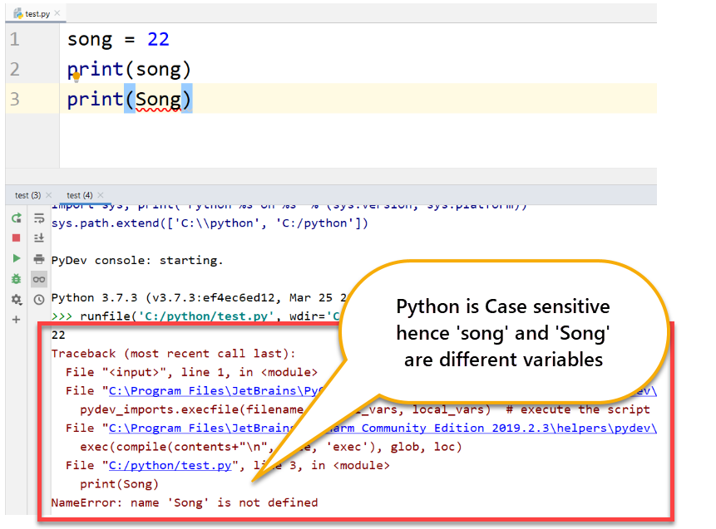Open the JetBrains link ending helpers\pydev\

point(383,429)
